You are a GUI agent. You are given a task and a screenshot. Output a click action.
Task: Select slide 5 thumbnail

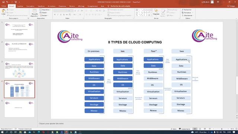tap(19, 109)
